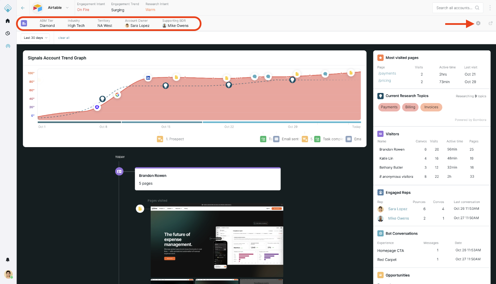Click the 1. Prospect stage label
This screenshot has height=284, width=496.
pos(175,139)
